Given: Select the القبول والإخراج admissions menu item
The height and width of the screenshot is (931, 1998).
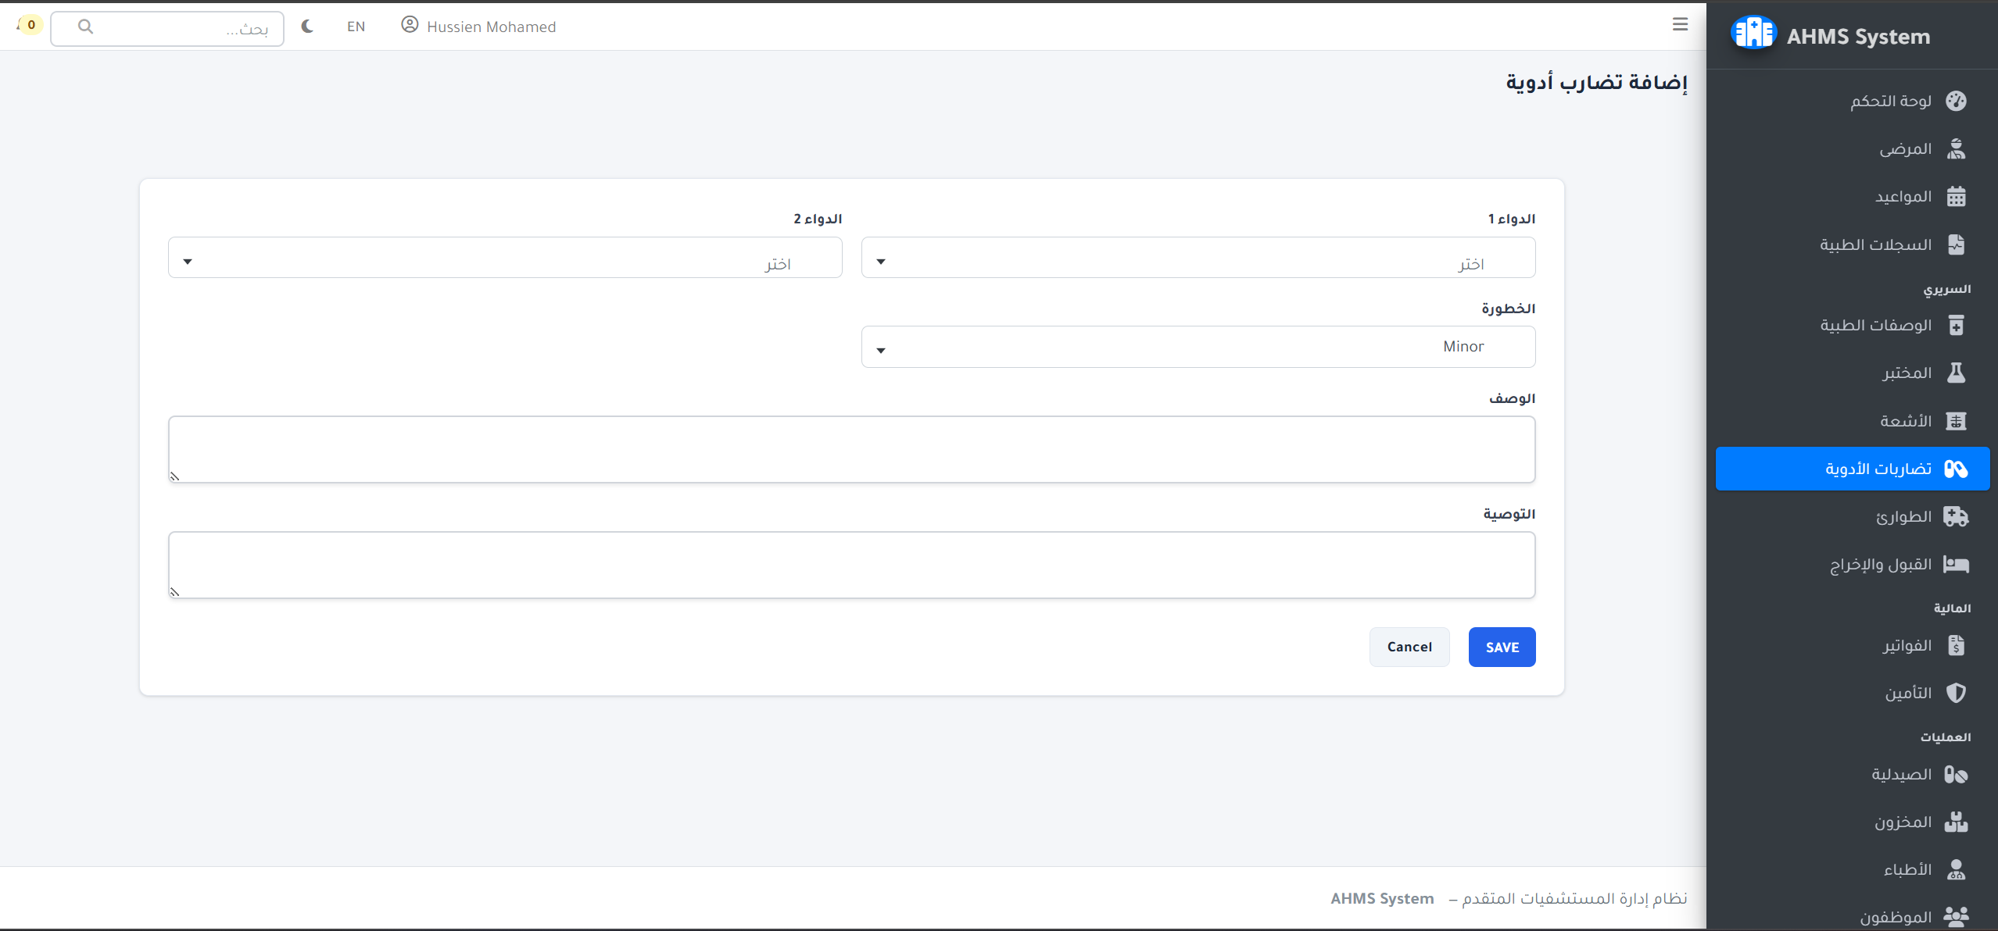Looking at the screenshot, I should click(x=1880, y=564).
